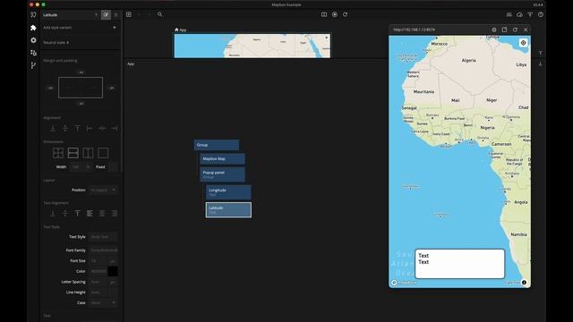Click the Noodl logo icon at sidebar top

[33, 14]
